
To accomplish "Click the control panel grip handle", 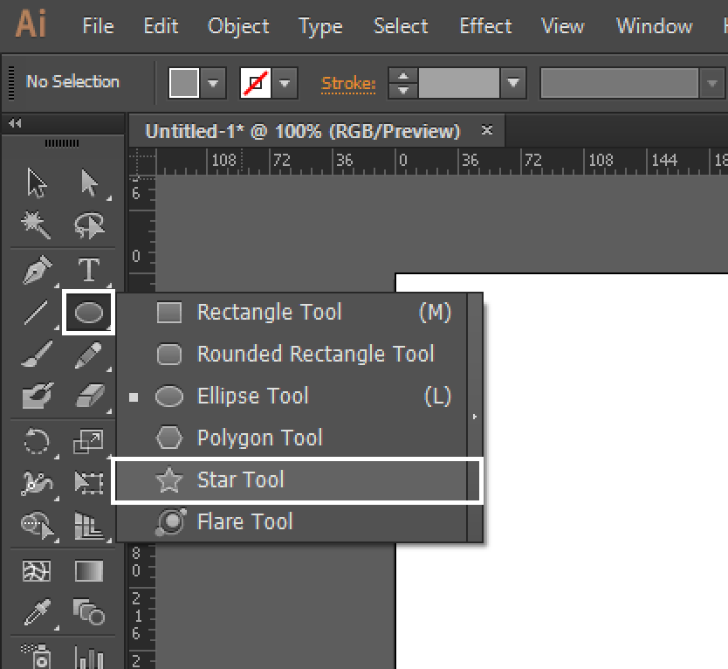I will (11, 83).
